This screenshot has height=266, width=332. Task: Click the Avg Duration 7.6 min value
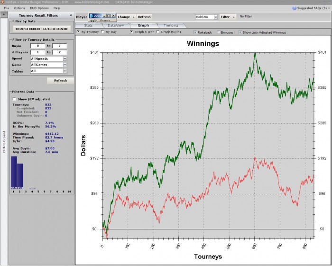tap(51, 152)
